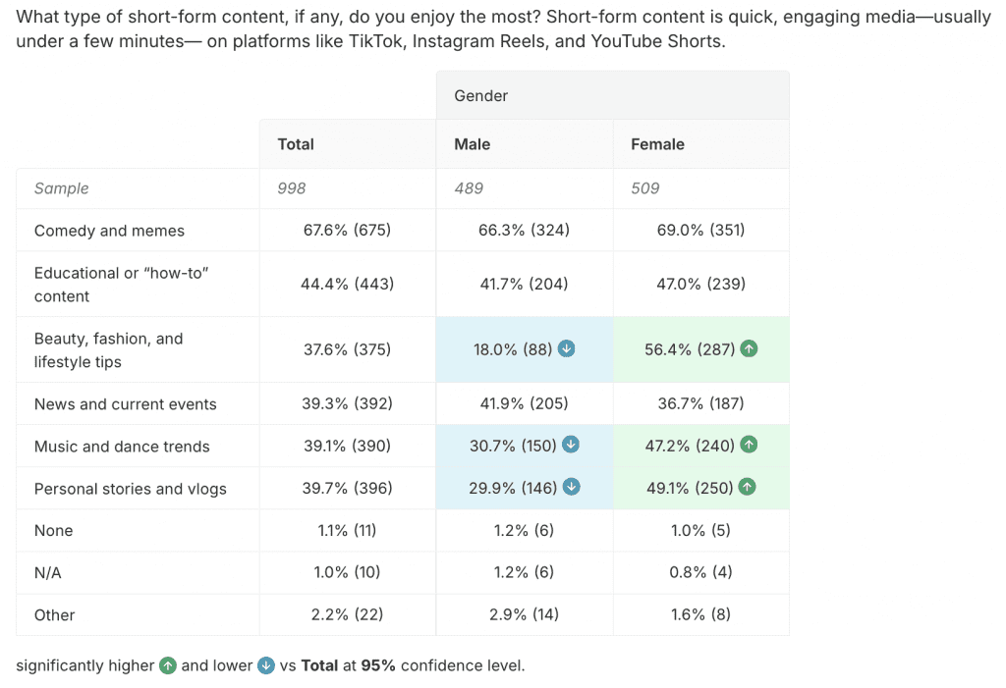This screenshot has width=1006, height=688.
Task: Click the Female column header
Action: pyautogui.click(x=657, y=144)
